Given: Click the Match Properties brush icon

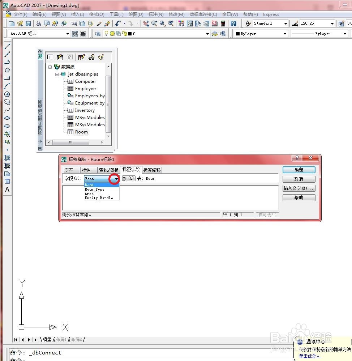Looking at the screenshot, I should (x=99, y=23).
